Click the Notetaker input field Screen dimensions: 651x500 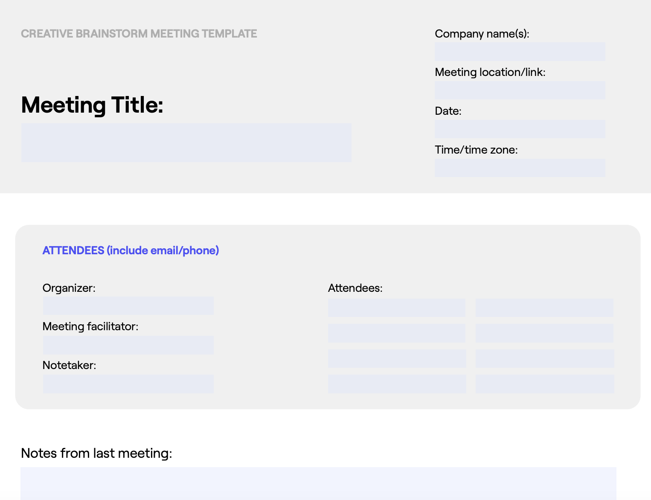(x=128, y=384)
